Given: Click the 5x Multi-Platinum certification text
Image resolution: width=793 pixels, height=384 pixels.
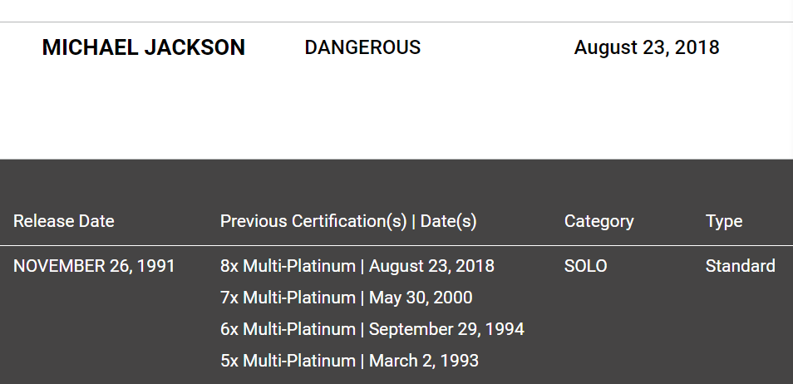Looking at the screenshot, I should [x=288, y=361].
